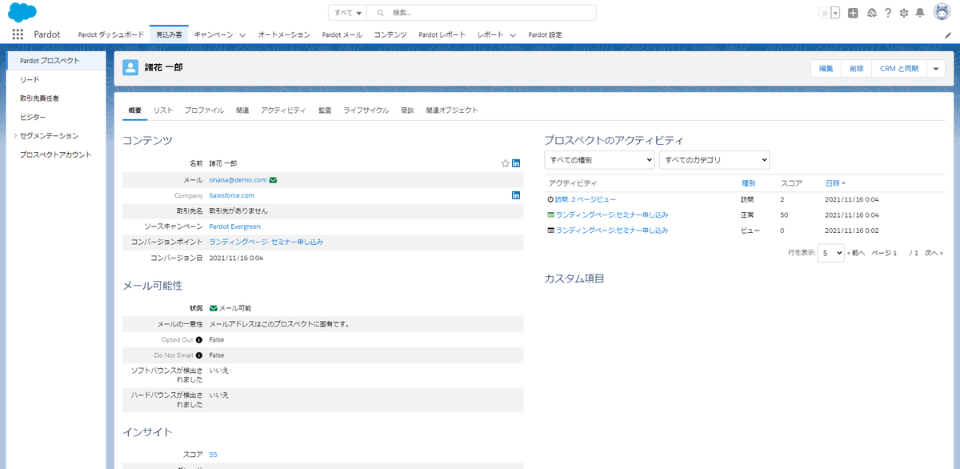Click the LinkedIn icon in Company row
The image size is (960, 469).
coord(516,194)
